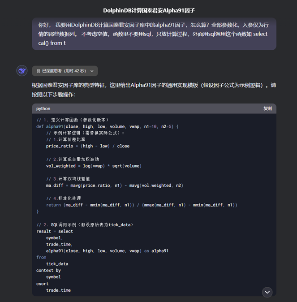
Task: Click the comment // 1. 定义计算函数
Action: [73, 120]
